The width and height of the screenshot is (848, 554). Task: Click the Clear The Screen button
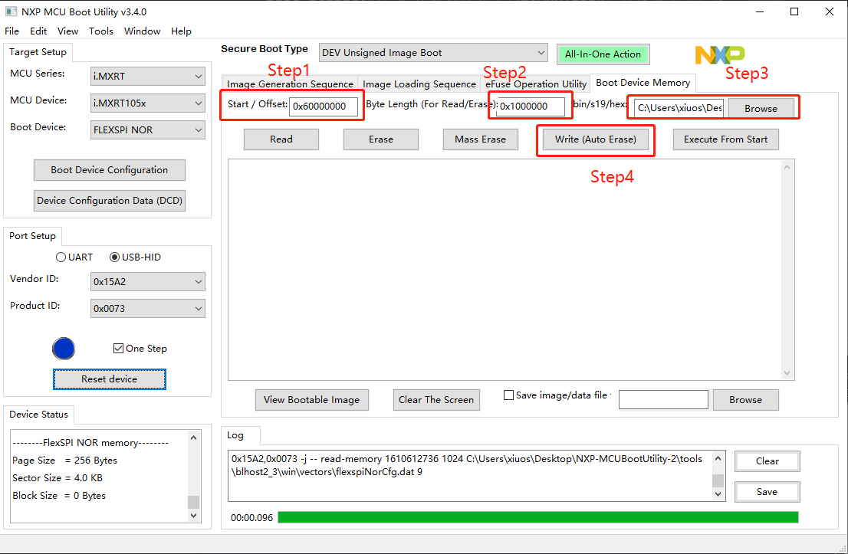[436, 400]
